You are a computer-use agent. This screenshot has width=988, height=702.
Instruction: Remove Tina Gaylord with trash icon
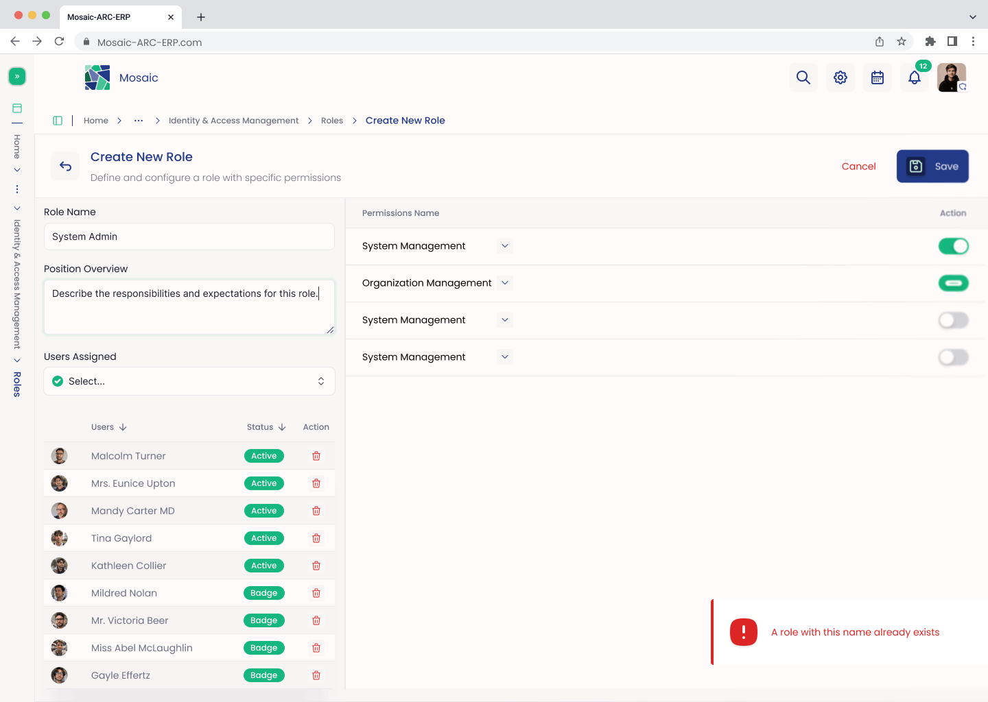pyautogui.click(x=316, y=538)
